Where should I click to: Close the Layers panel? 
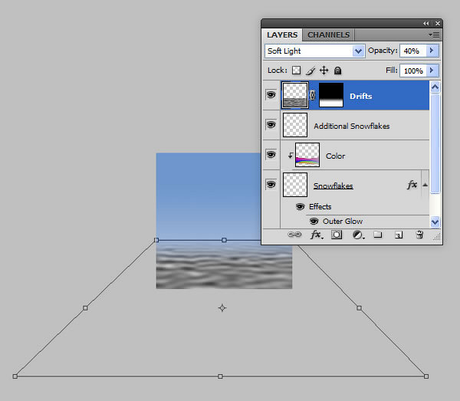pyautogui.click(x=438, y=23)
